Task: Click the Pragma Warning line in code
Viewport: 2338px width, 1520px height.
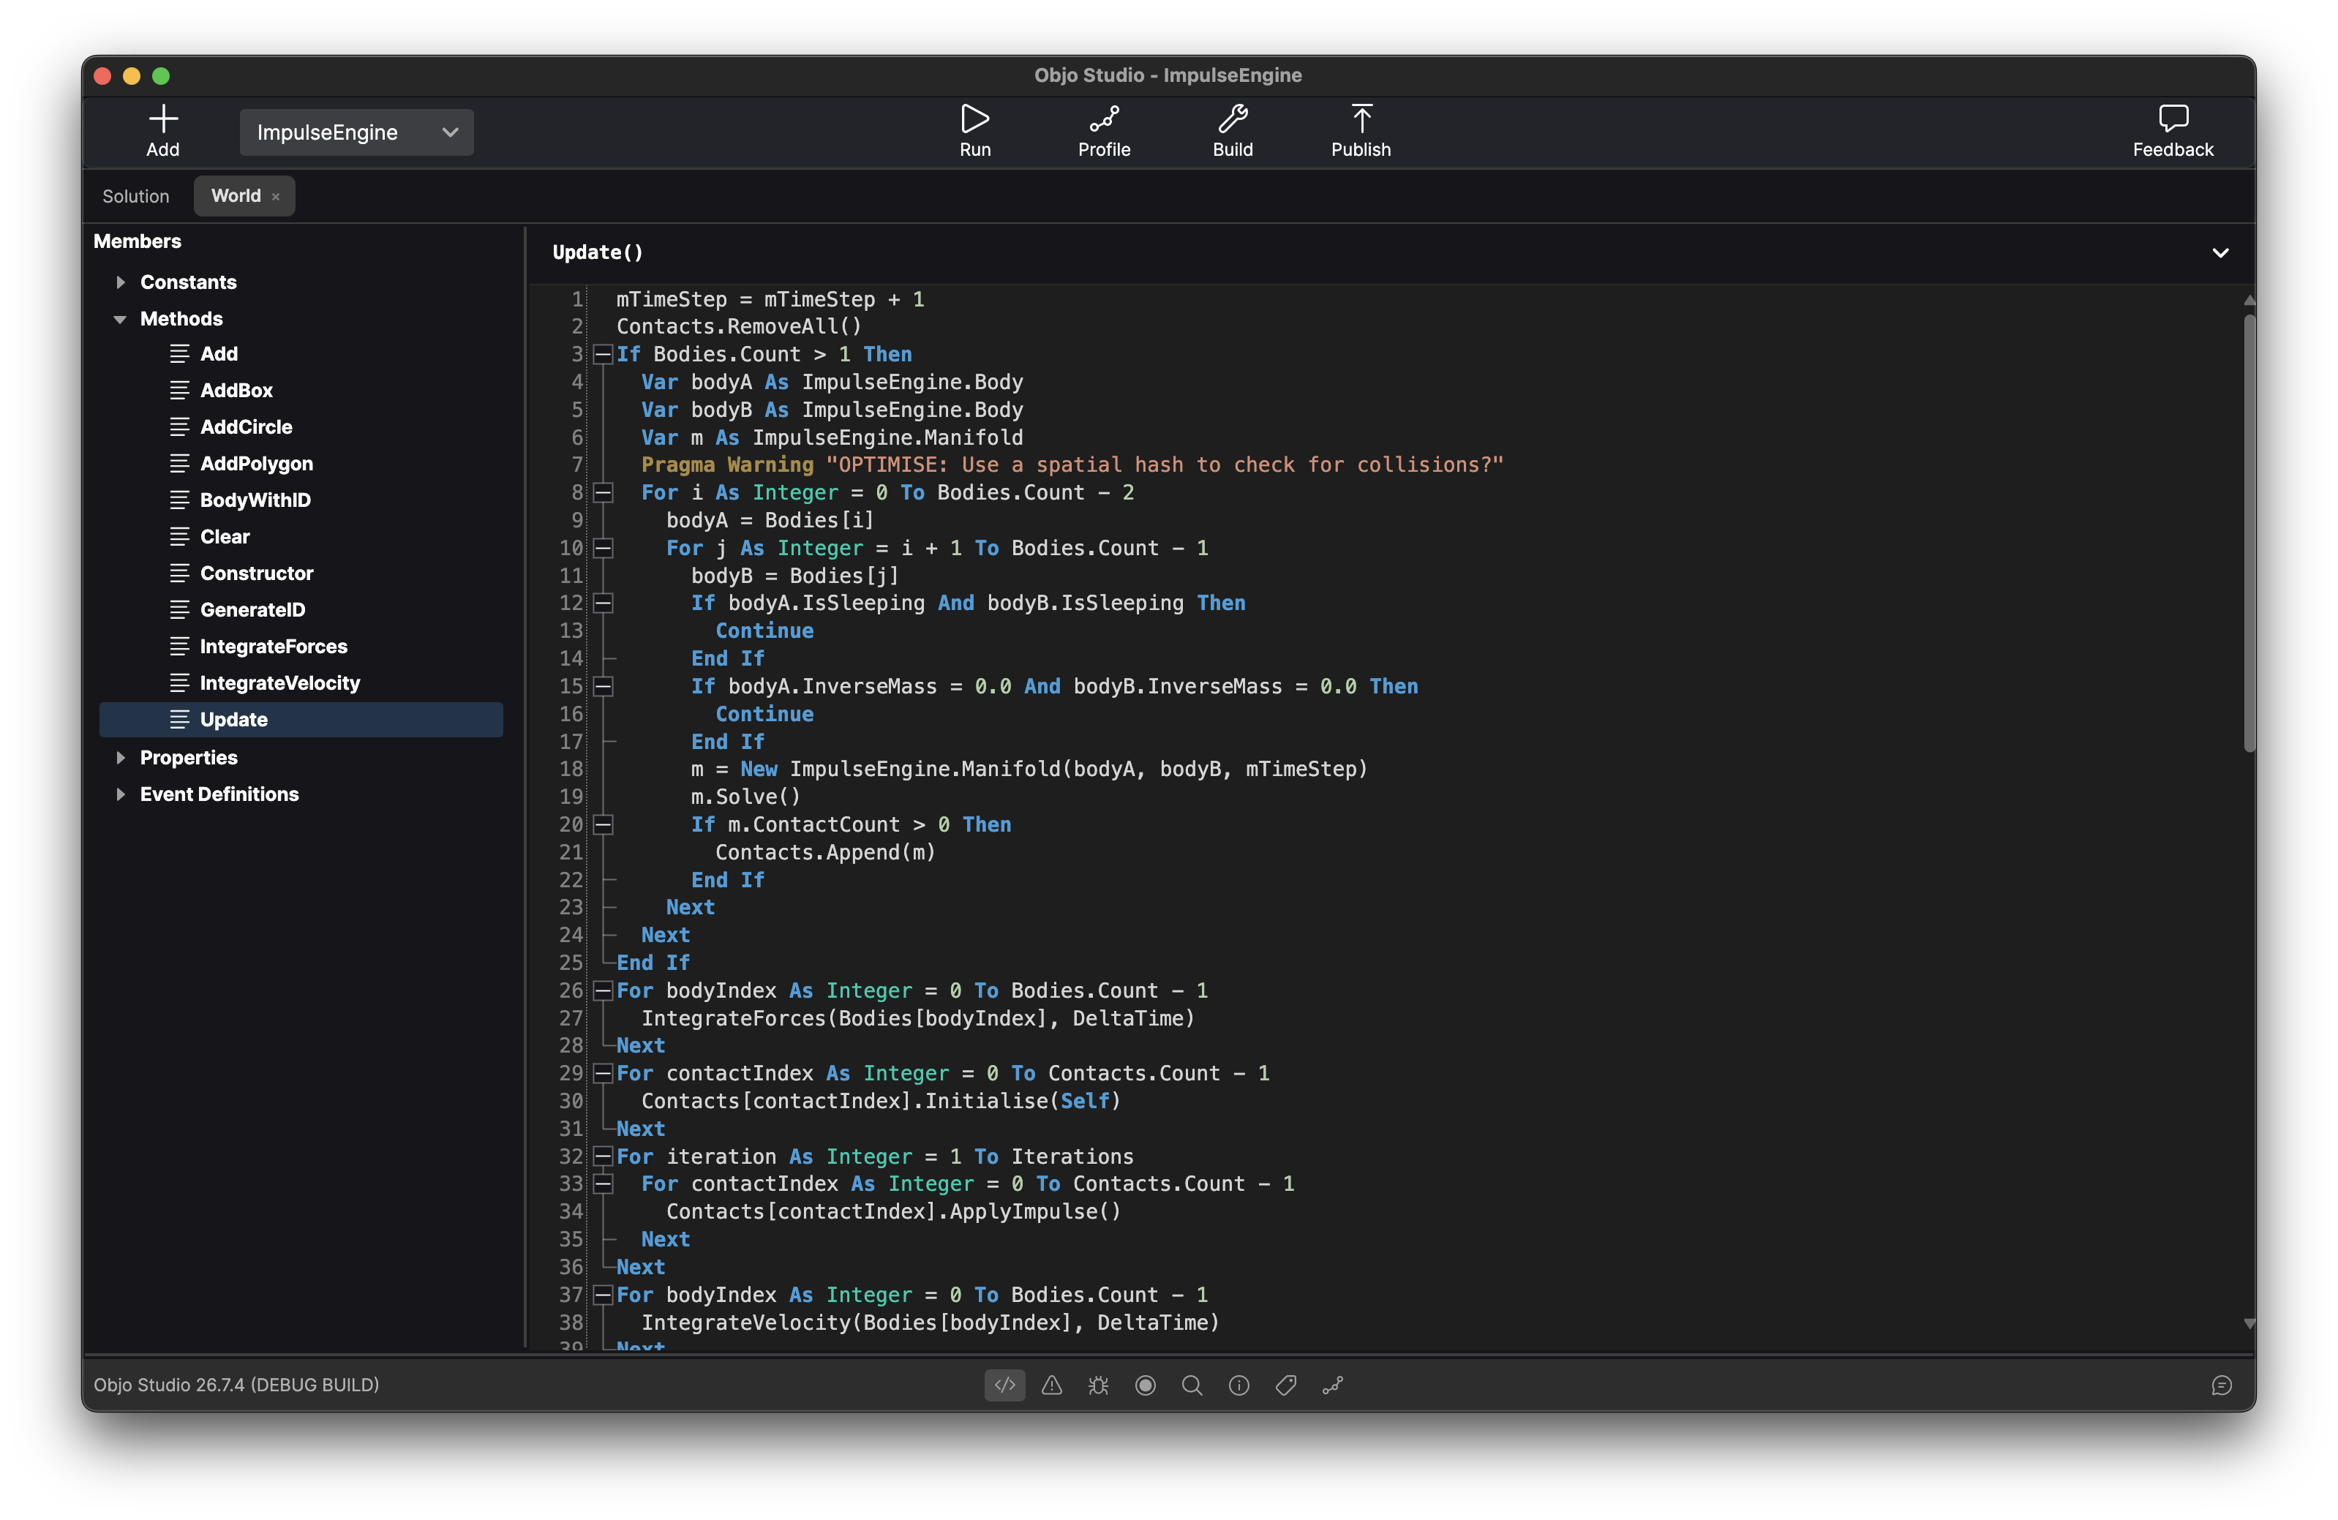Action: 1072,464
